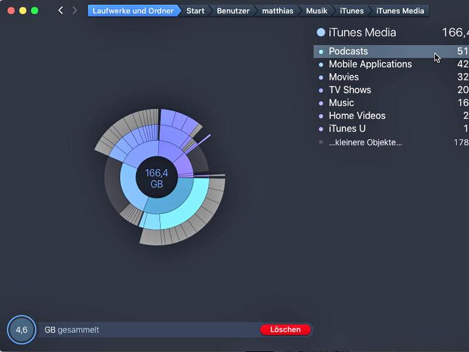Screen dimensions: 469x352
Task: Select Laufwerke und Ordner breadcrumb
Action: [x=133, y=11]
